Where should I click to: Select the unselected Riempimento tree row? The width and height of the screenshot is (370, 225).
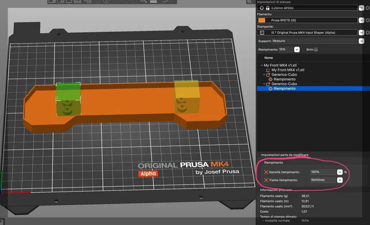(284, 79)
